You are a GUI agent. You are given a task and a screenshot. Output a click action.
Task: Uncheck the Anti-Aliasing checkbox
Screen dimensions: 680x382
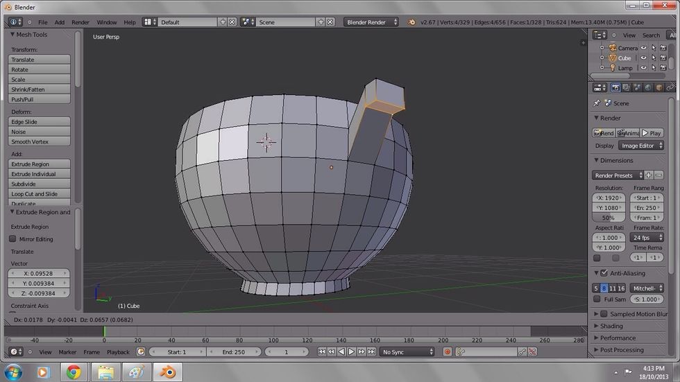[x=604, y=273]
